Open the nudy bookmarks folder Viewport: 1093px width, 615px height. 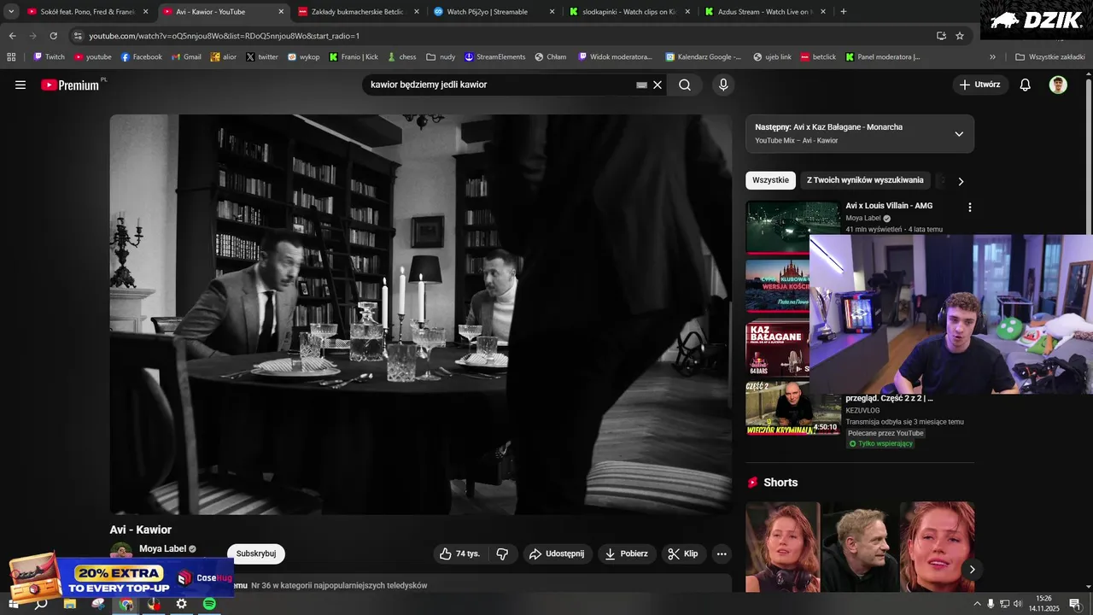tap(441, 57)
